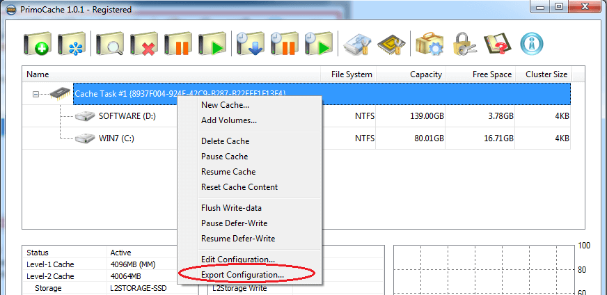Click the disk tools wrench toolbar icon
Screen dimensions: 607x295
coord(357,43)
